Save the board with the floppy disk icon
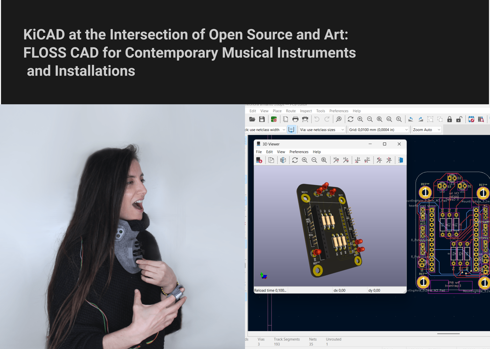Image resolution: width=490 pixels, height=349 pixels. 262,120
